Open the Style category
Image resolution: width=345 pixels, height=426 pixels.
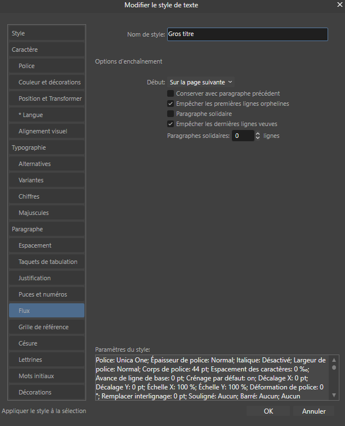47,33
